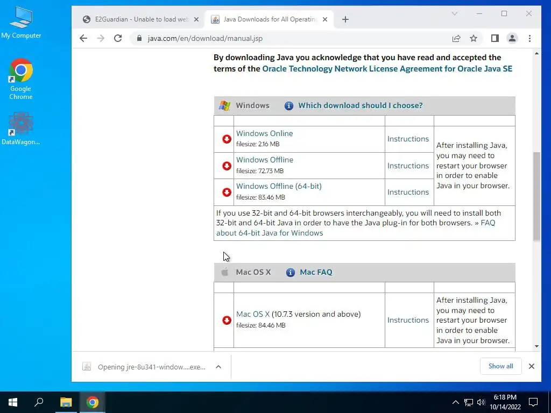
Task: Click the 'filesize: 84.46 MB' text
Action: click(x=261, y=325)
